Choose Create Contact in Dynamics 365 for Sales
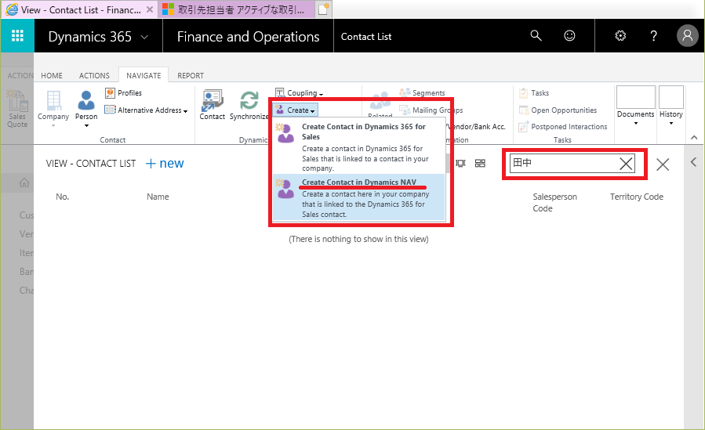This screenshot has width=705, height=430. (x=359, y=147)
